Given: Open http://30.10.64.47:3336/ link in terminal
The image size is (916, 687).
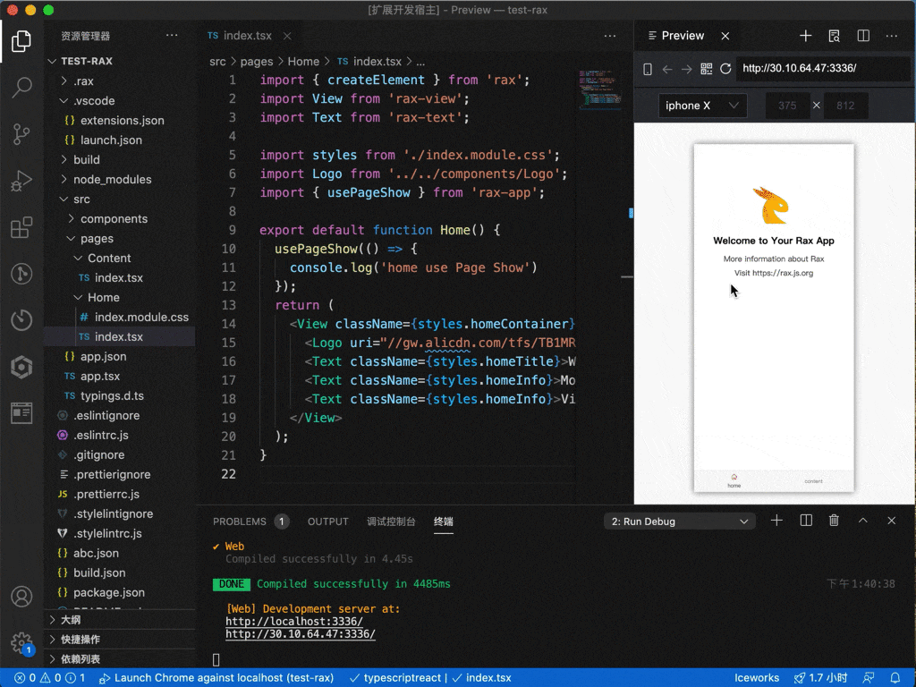Looking at the screenshot, I should point(301,634).
